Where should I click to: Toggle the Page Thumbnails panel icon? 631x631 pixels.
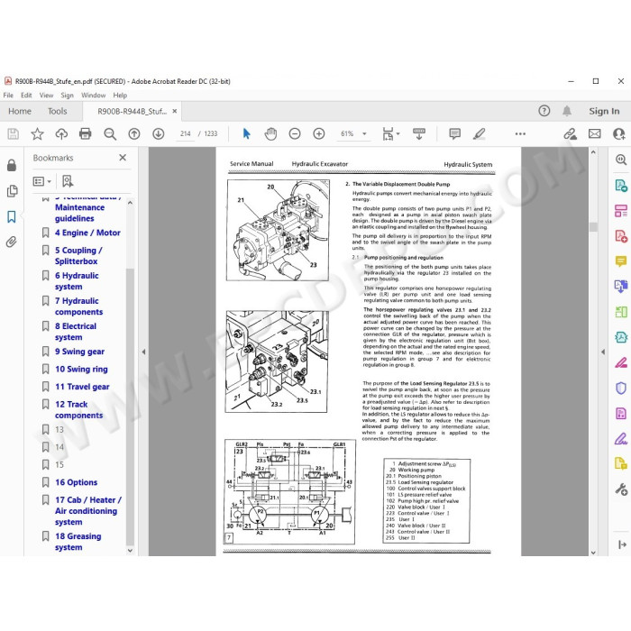12,191
